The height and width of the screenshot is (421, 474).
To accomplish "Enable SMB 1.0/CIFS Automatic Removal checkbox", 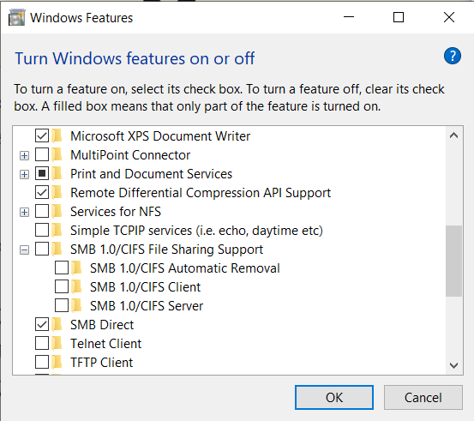I will pos(62,268).
